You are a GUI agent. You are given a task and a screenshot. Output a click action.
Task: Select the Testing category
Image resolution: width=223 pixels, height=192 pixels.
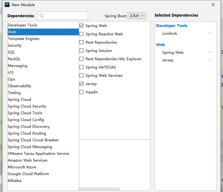(43, 93)
